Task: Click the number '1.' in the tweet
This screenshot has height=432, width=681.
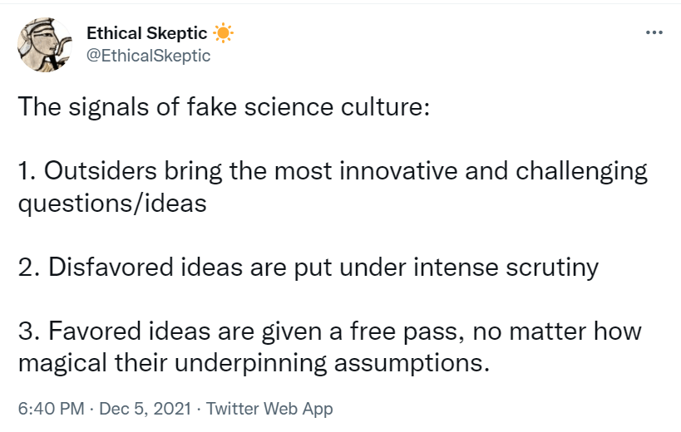Action: (x=27, y=171)
